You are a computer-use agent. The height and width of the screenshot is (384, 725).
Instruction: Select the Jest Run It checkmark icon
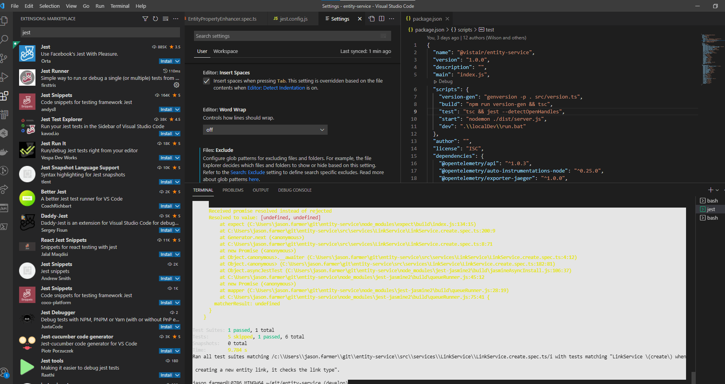coord(27,150)
